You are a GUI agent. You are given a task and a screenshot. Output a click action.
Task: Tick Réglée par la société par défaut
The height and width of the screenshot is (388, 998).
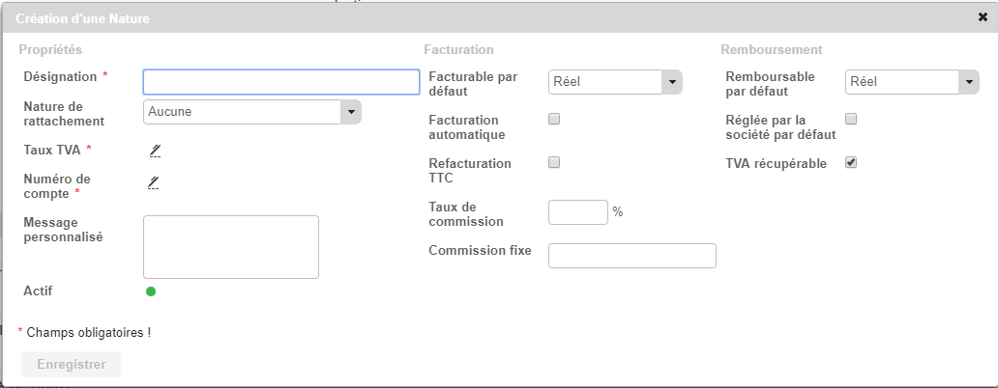tap(851, 120)
